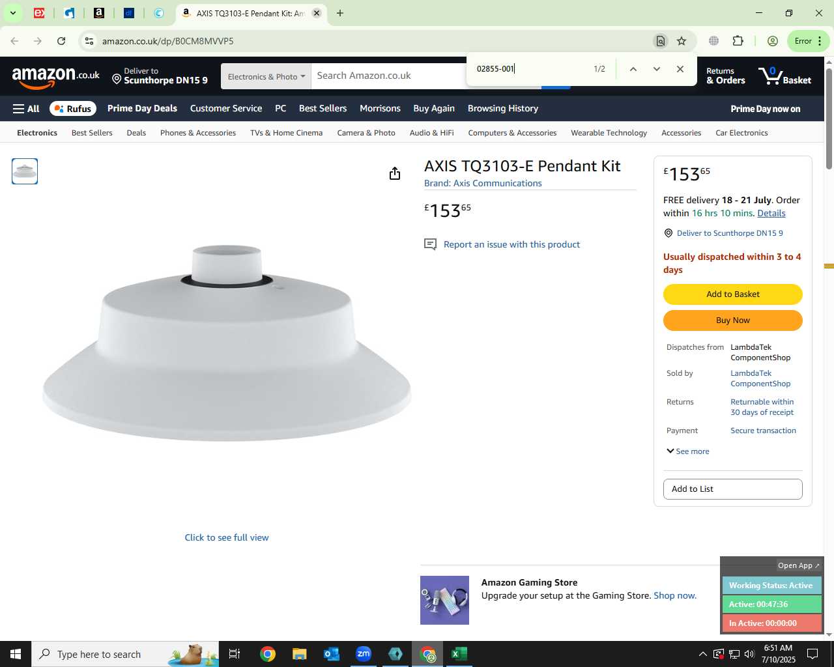
Task: Click Report an issue with this product
Action: point(511,245)
